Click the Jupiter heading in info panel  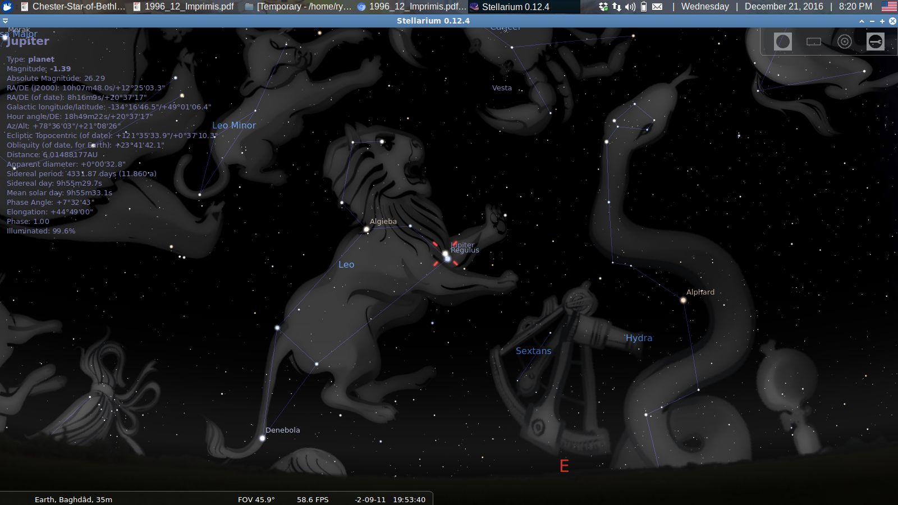click(x=28, y=41)
